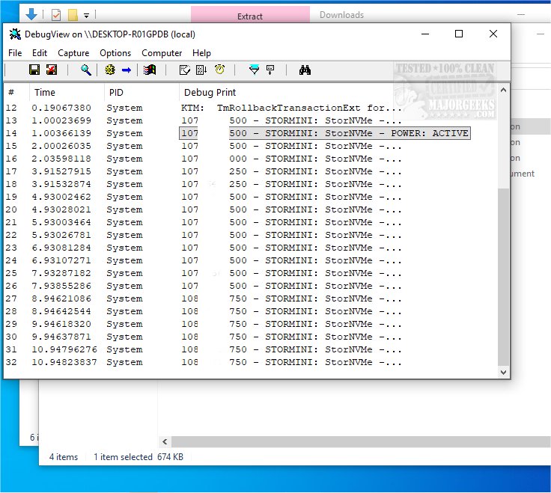551x493 pixels.
Task: Click the horizontal scrollbar in Explorer window
Action: click(x=361, y=441)
